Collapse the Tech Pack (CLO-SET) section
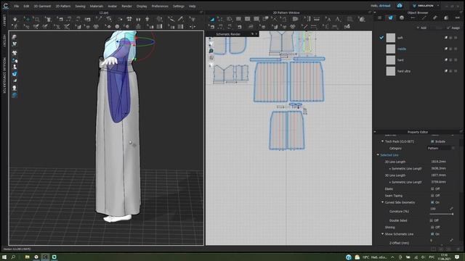The width and height of the screenshot is (465, 261). point(382,141)
